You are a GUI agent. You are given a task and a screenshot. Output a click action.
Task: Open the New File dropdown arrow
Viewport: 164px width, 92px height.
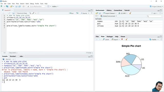pos(4,6)
